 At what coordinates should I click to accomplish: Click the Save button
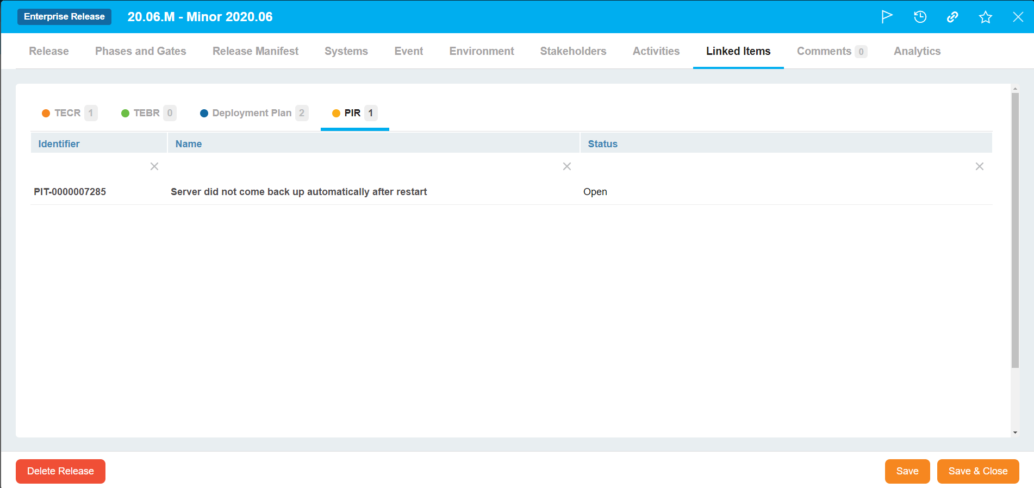tap(907, 471)
